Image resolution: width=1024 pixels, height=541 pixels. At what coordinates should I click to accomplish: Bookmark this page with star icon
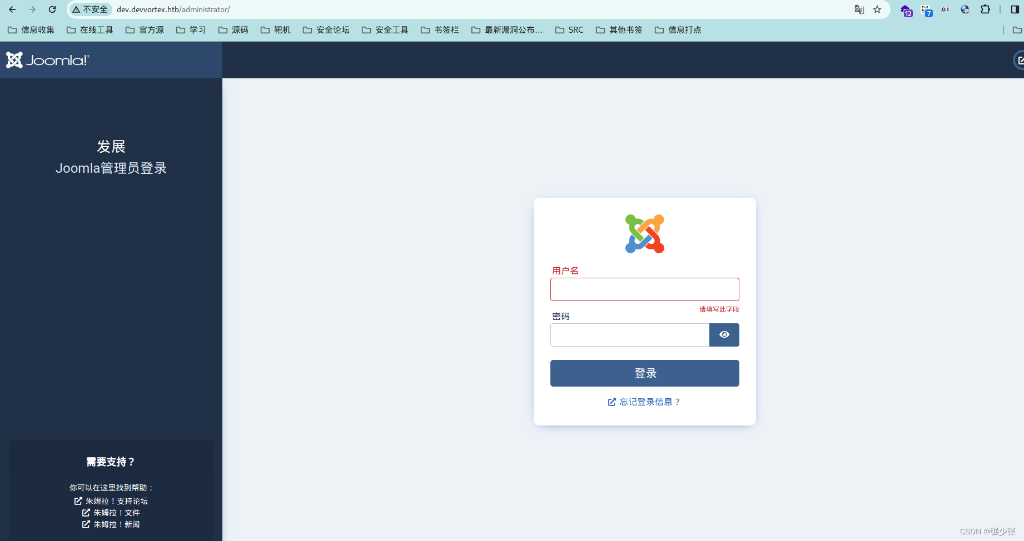(877, 9)
